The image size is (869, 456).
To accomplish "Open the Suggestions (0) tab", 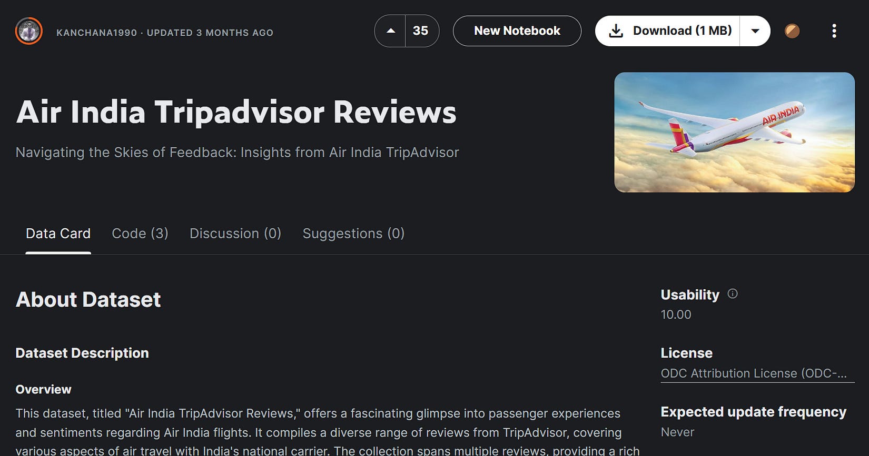I will (353, 234).
